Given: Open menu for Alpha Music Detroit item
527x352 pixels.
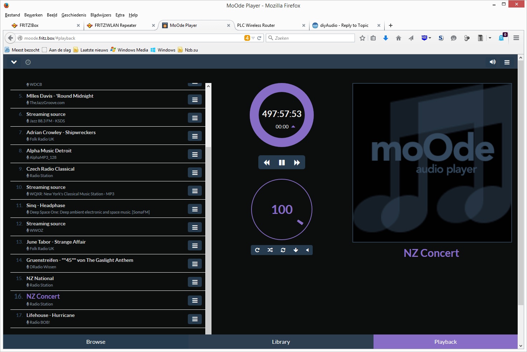Looking at the screenshot, I should (195, 155).
